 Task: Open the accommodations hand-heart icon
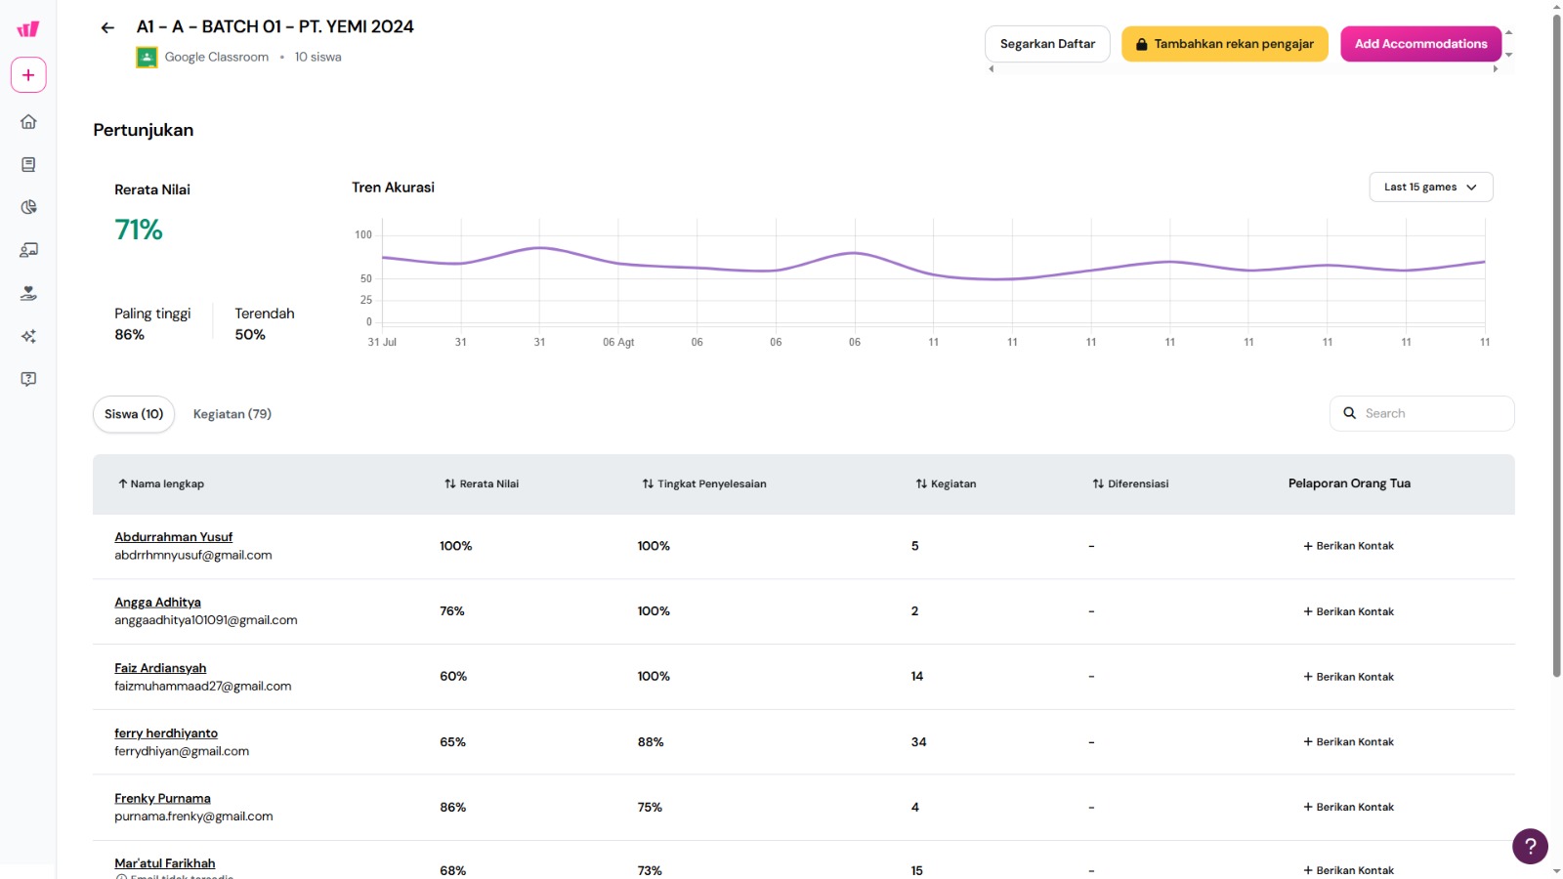28,293
